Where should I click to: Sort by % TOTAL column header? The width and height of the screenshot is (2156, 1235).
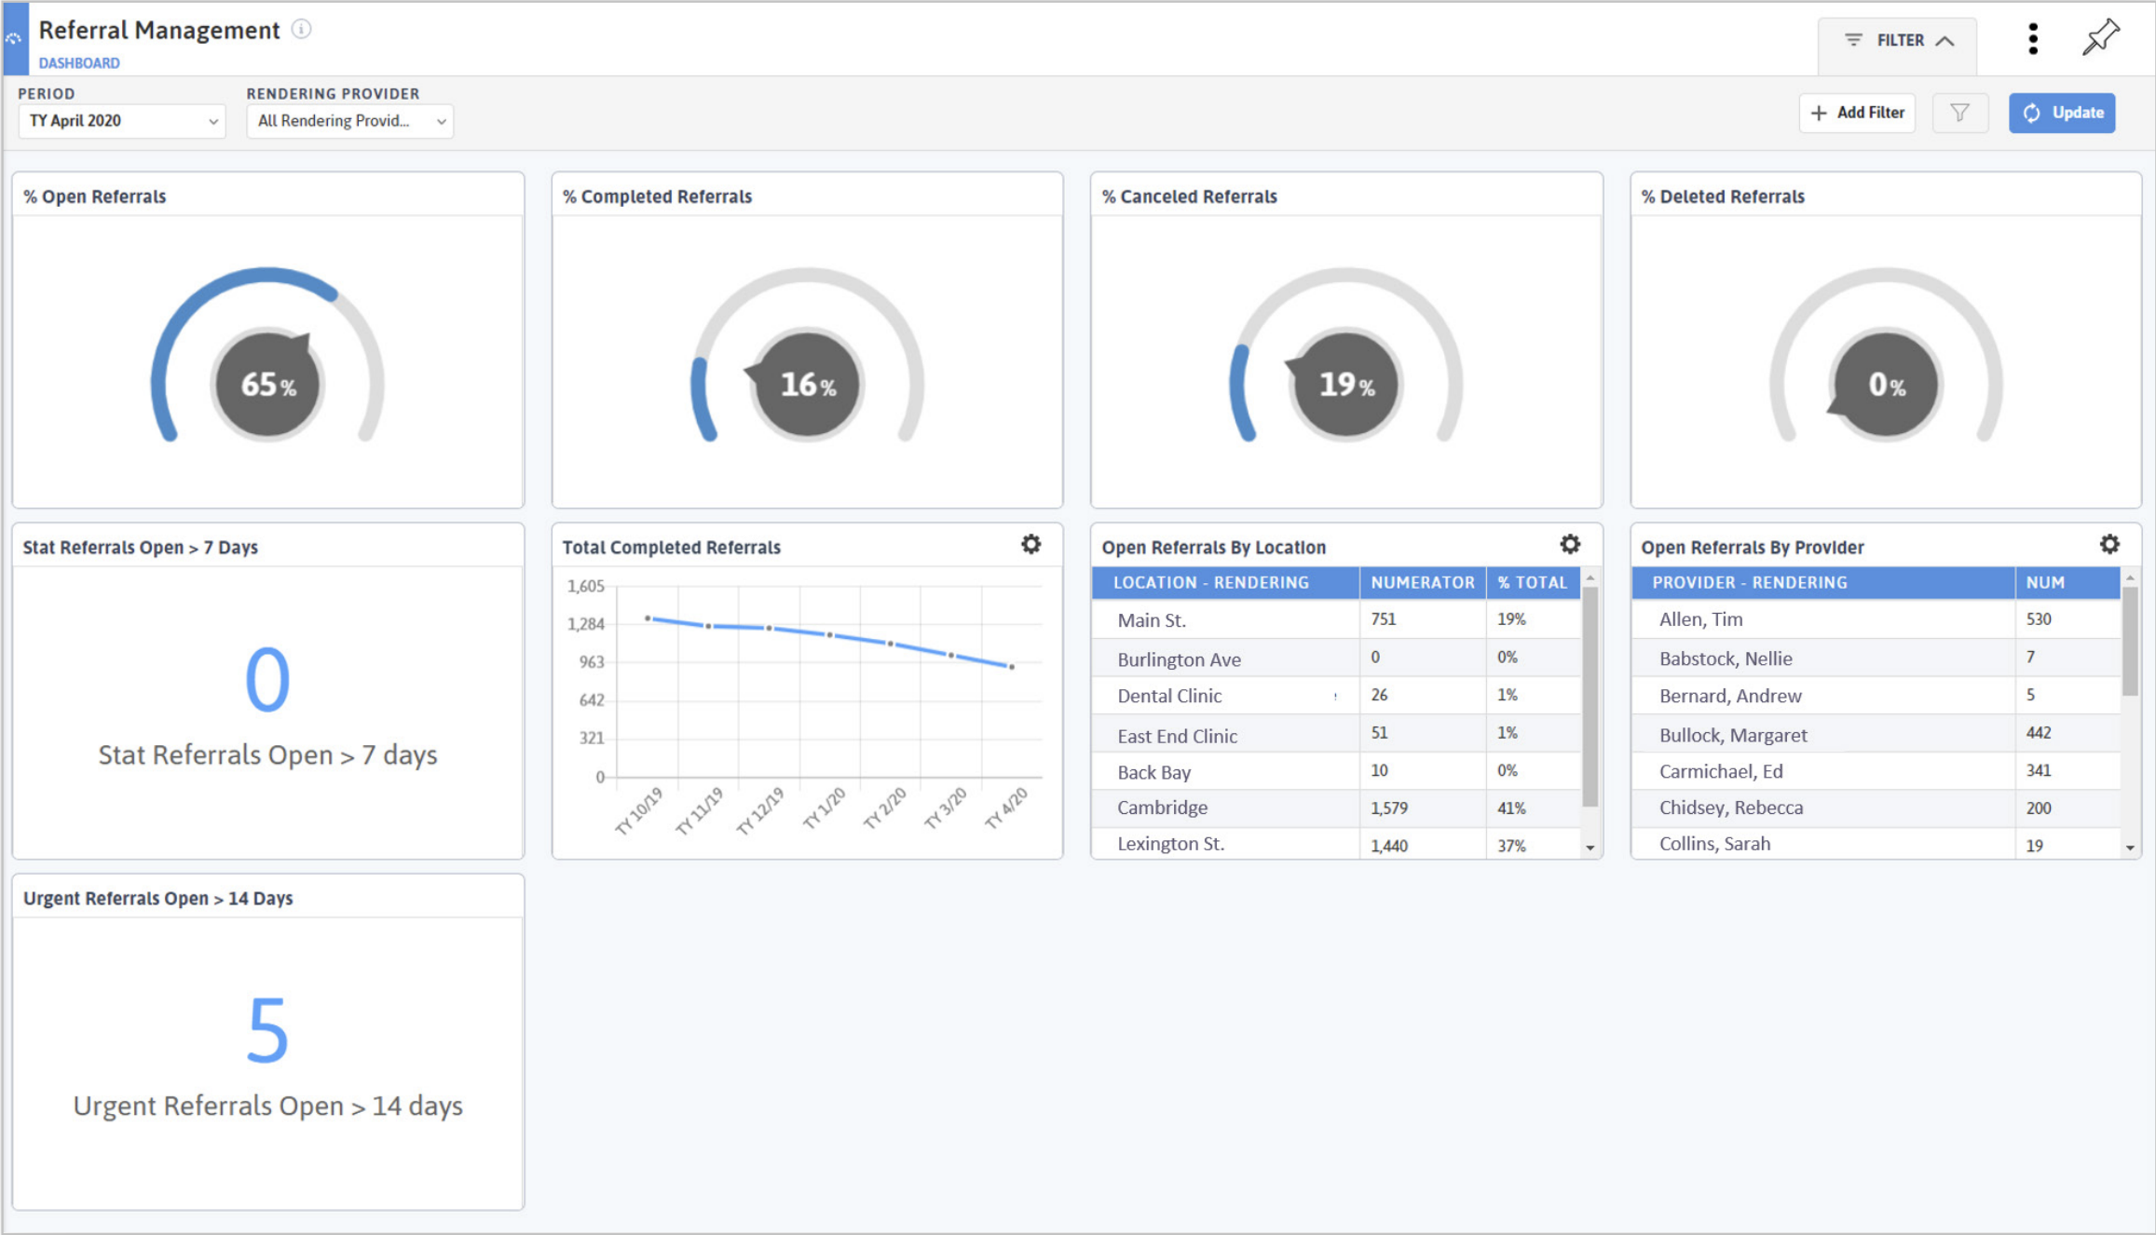1533,583
